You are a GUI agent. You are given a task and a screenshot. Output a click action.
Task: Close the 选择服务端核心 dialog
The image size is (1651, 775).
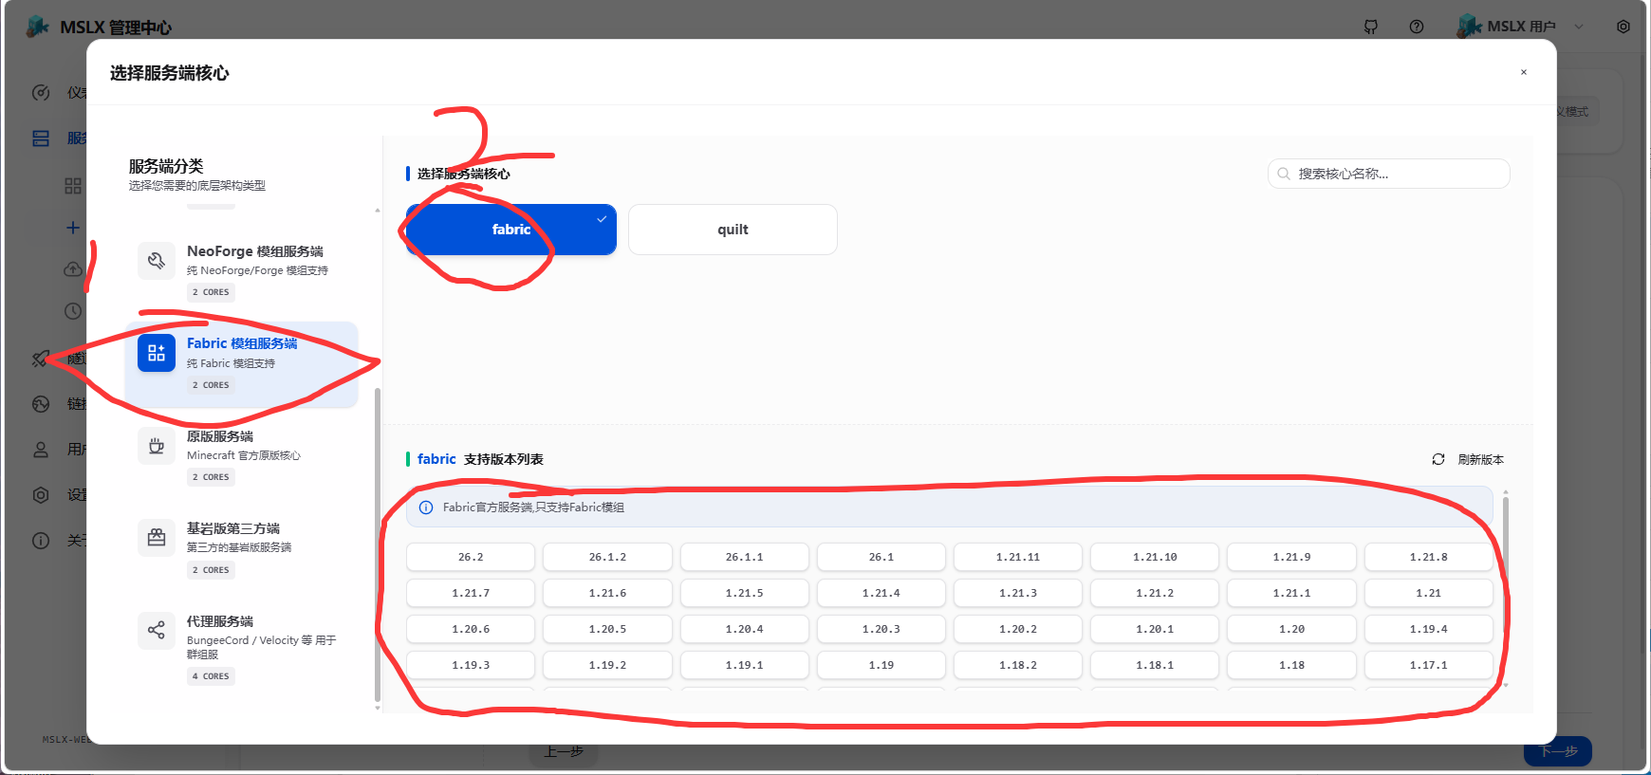(x=1524, y=72)
